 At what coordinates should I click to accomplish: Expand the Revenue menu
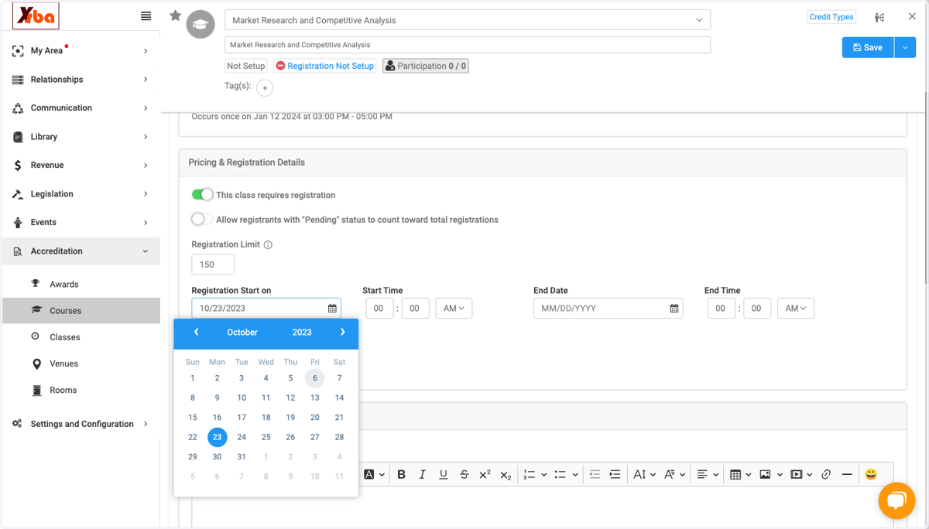pyautogui.click(x=81, y=165)
